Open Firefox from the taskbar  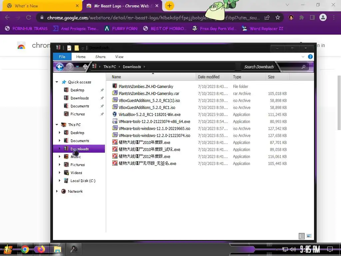[x=41, y=249]
